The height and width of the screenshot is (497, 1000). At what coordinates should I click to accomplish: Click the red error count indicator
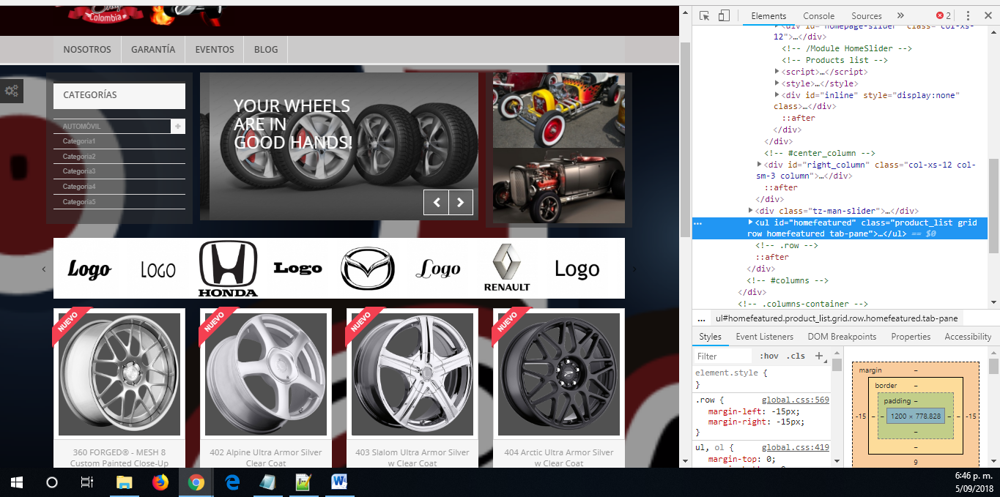tap(944, 15)
